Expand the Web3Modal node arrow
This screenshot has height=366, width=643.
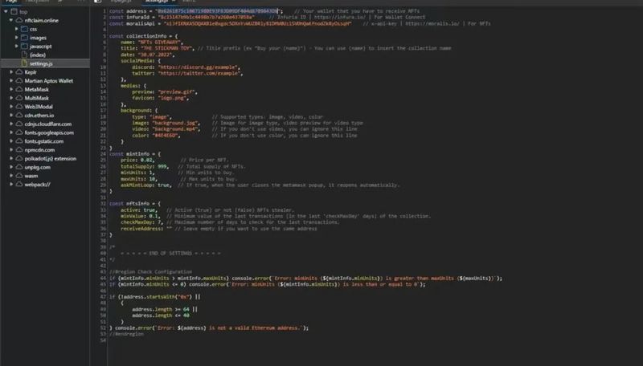pos(11,107)
